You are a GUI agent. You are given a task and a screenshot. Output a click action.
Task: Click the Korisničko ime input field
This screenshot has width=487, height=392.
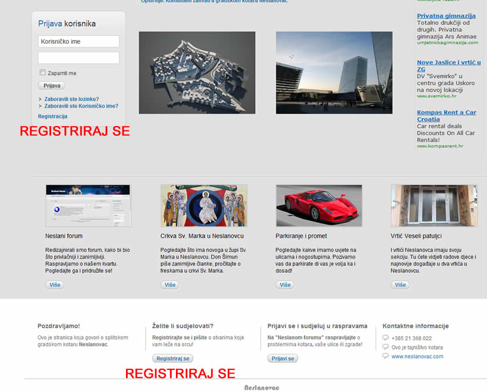tap(79, 42)
